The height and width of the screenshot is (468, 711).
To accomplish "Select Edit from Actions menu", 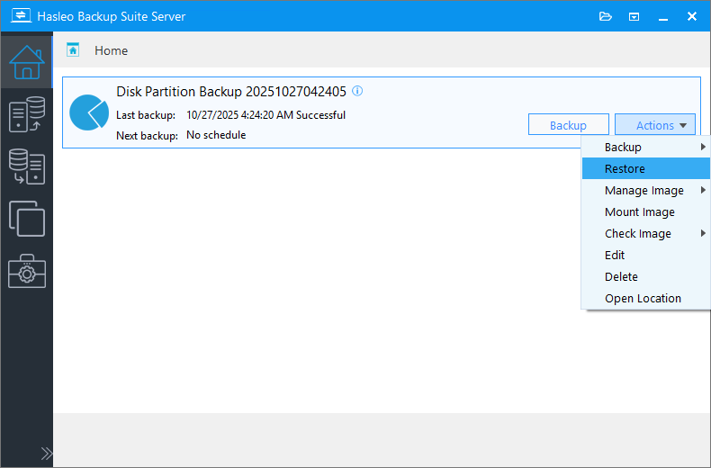I will [645, 256].
